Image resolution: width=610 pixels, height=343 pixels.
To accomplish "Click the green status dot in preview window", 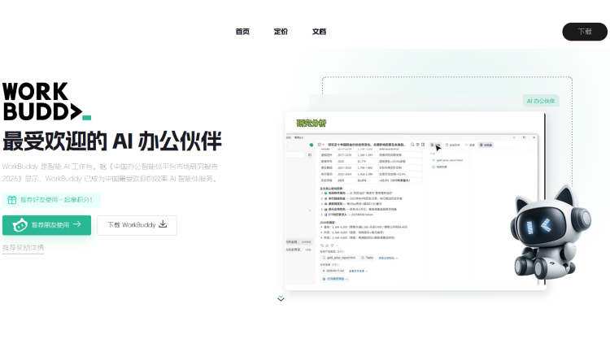I will tap(312, 145).
